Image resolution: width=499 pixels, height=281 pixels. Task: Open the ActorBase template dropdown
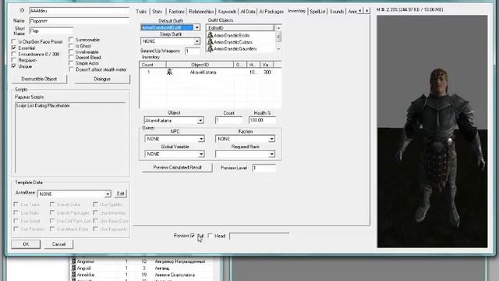(x=108, y=194)
